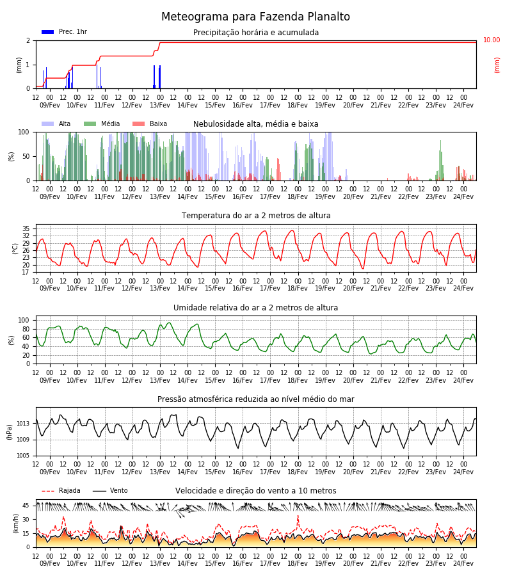
Task: Click 09/Fev date label under humidity chart
Action: pyautogui.click(x=50, y=380)
